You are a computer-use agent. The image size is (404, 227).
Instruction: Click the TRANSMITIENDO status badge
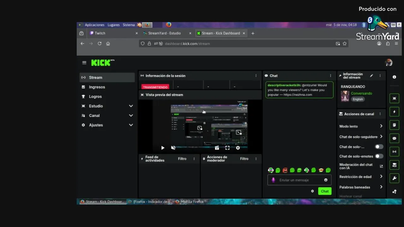155,87
